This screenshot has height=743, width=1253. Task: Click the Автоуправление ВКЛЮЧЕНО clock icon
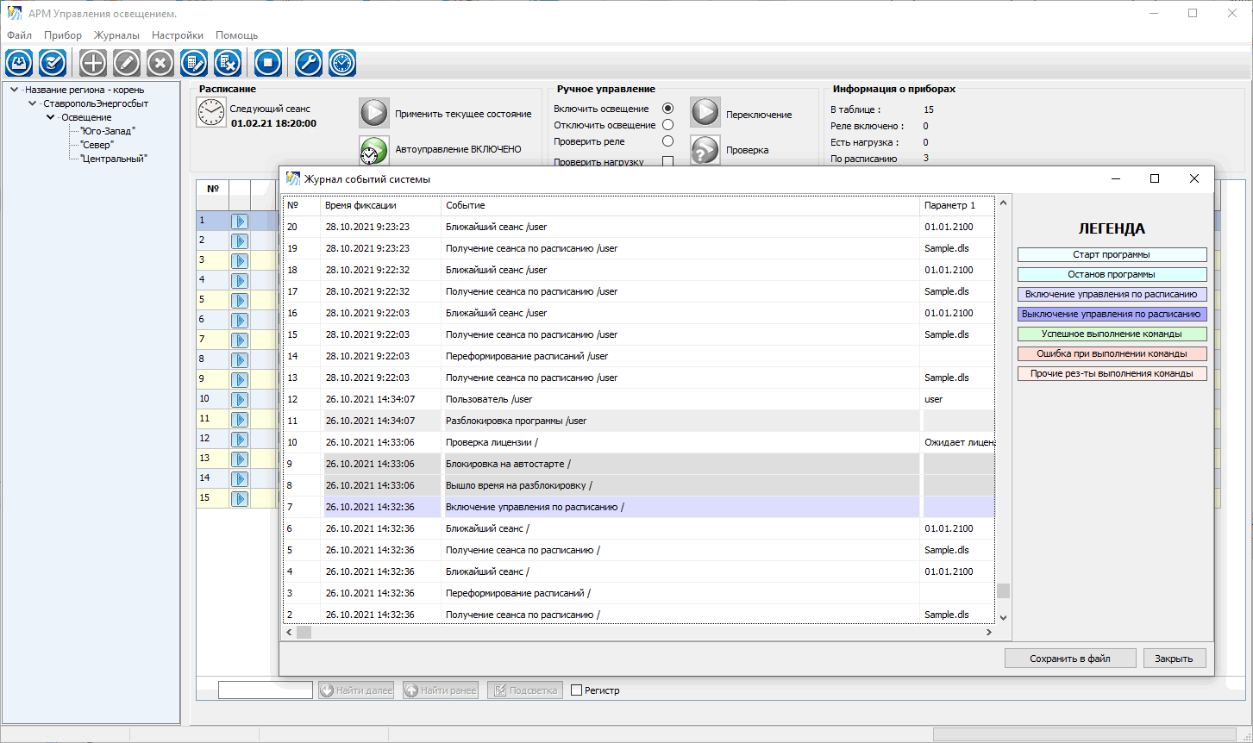coord(374,150)
